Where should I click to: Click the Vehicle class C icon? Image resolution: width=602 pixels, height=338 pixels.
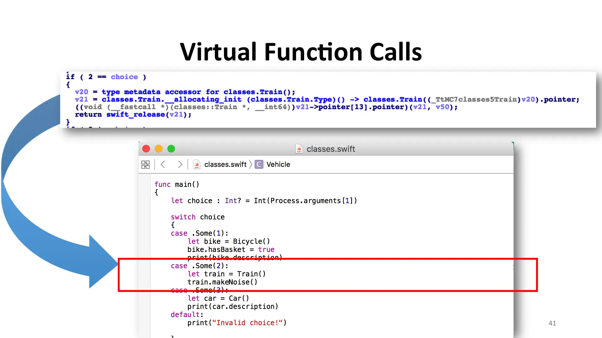coord(259,165)
